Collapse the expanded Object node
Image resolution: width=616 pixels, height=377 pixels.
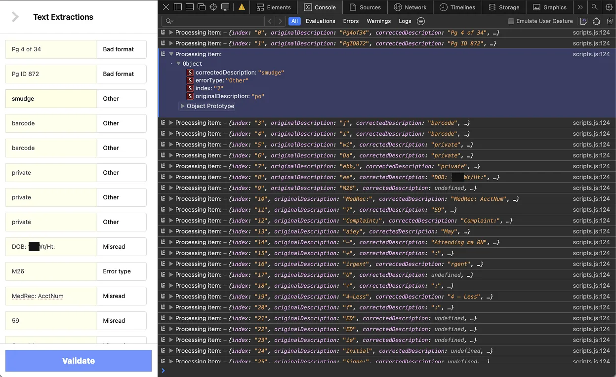click(179, 64)
